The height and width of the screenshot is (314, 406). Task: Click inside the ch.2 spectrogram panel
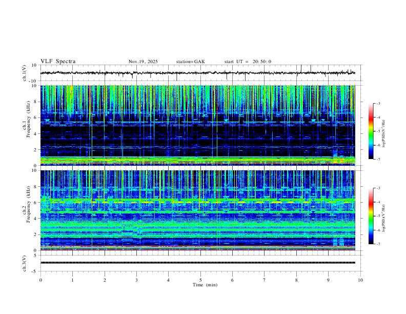point(197,210)
